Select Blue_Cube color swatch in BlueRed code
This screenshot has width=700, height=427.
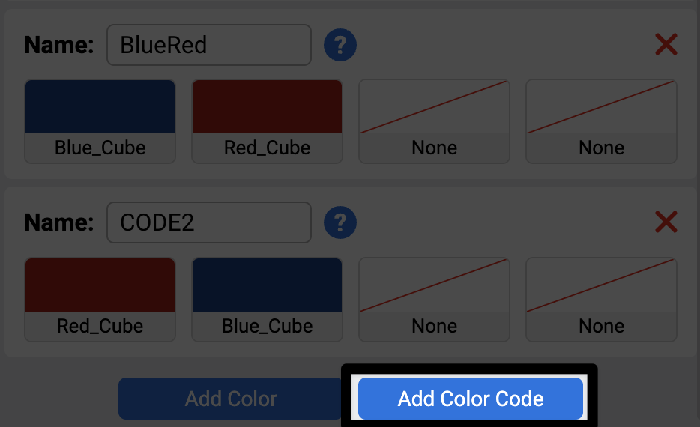(x=100, y=107)
